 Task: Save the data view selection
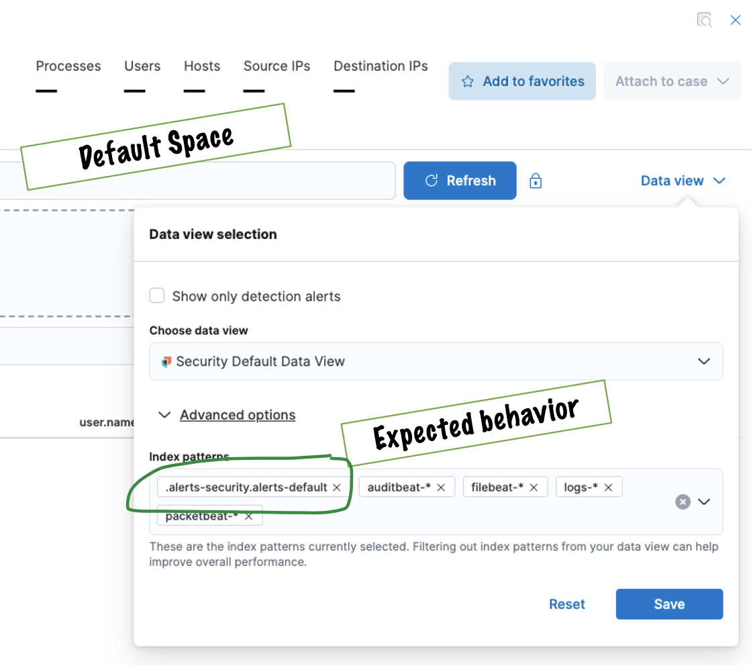pyautogui.click(x=669, y=604)
